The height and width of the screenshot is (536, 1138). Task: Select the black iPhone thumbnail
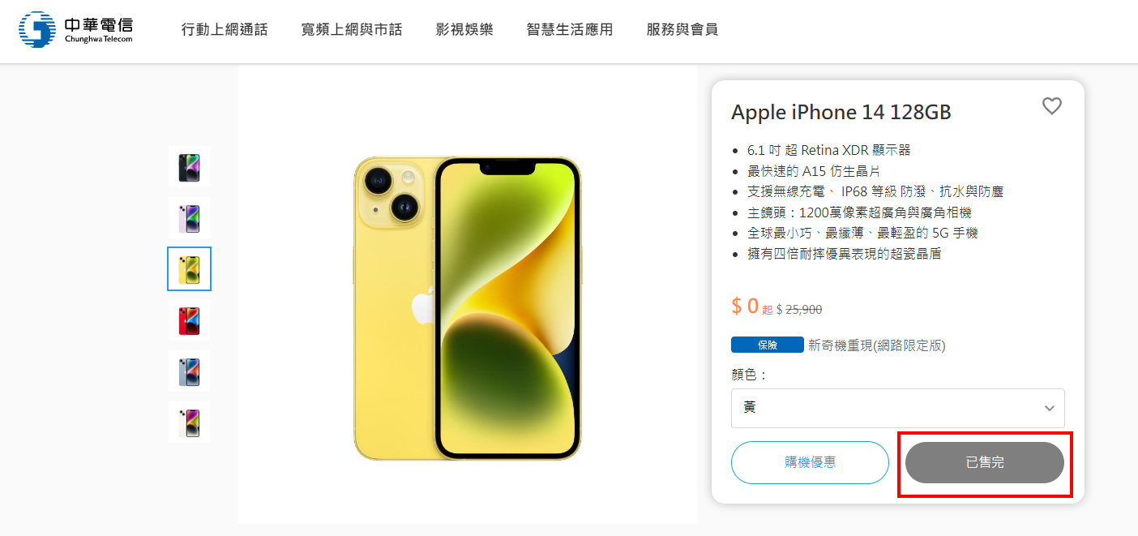(189, 168)
